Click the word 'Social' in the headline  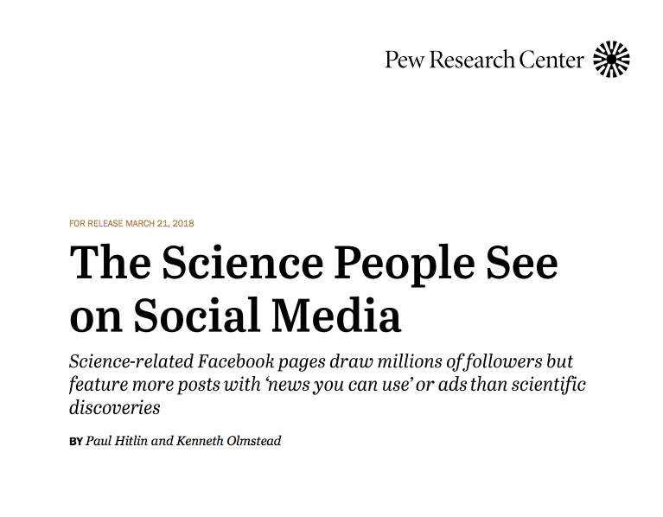tap(196, 316)
